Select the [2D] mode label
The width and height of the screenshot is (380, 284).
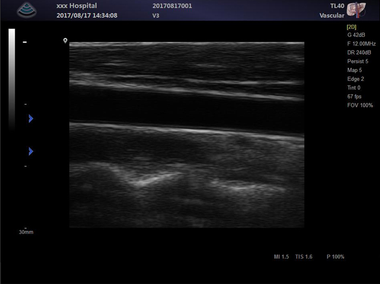pos(352,27)
